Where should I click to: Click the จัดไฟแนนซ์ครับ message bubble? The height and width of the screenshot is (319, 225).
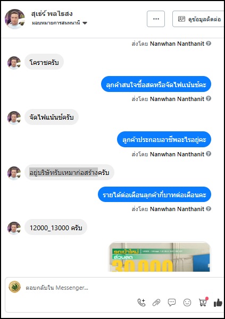point(52,117)
